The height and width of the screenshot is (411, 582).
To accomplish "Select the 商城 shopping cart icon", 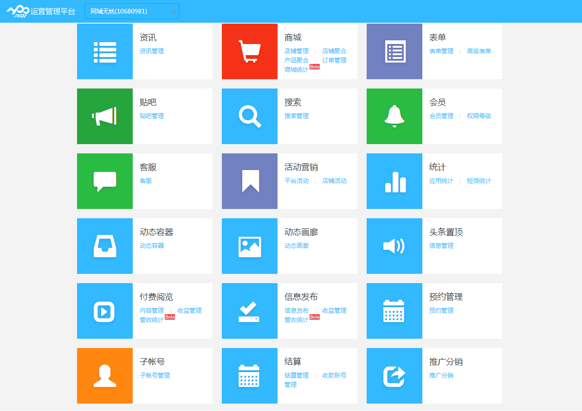I will (x=249, y=51).
